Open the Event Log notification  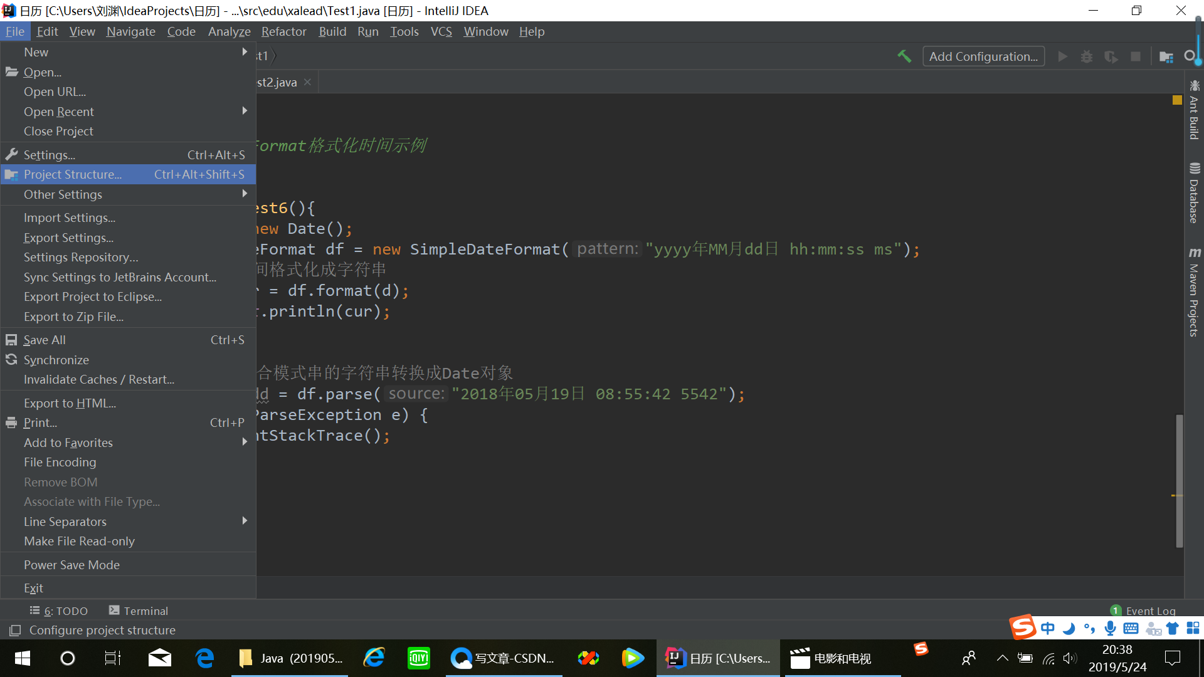coord(1143,611)
